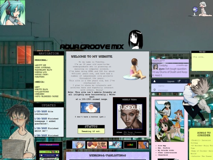Click the 'Tweaking tf out.' status text

[x=91, y=131]
